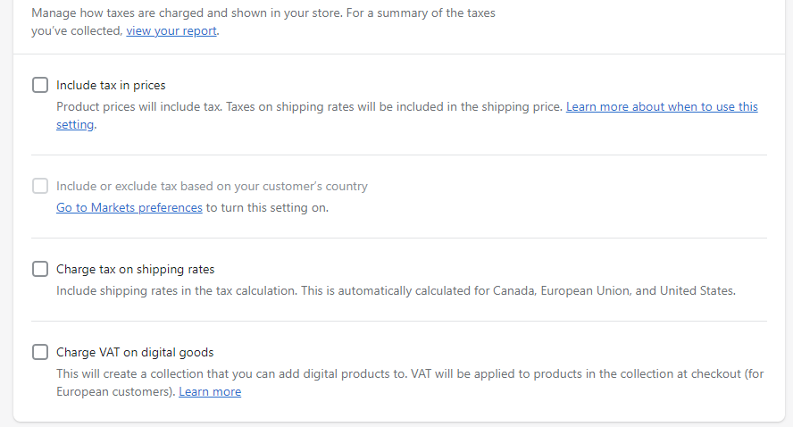The image size is (793, 427).
Task: Tick the Charge tax on shipping rates checkbox
Action: (x=40, y=269)
